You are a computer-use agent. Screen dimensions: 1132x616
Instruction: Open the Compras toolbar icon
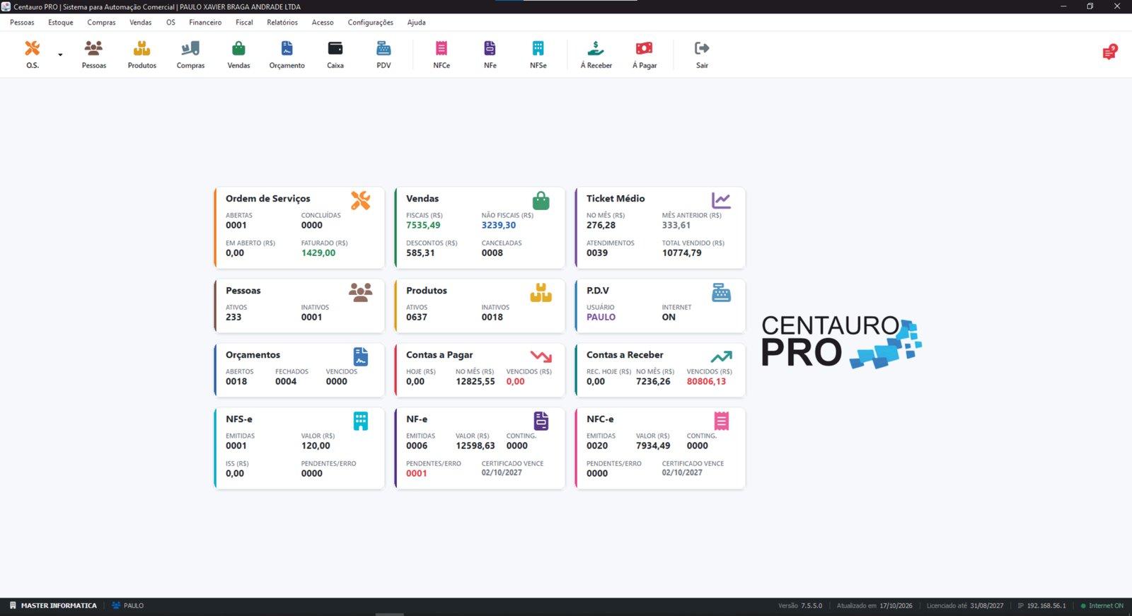190,54
